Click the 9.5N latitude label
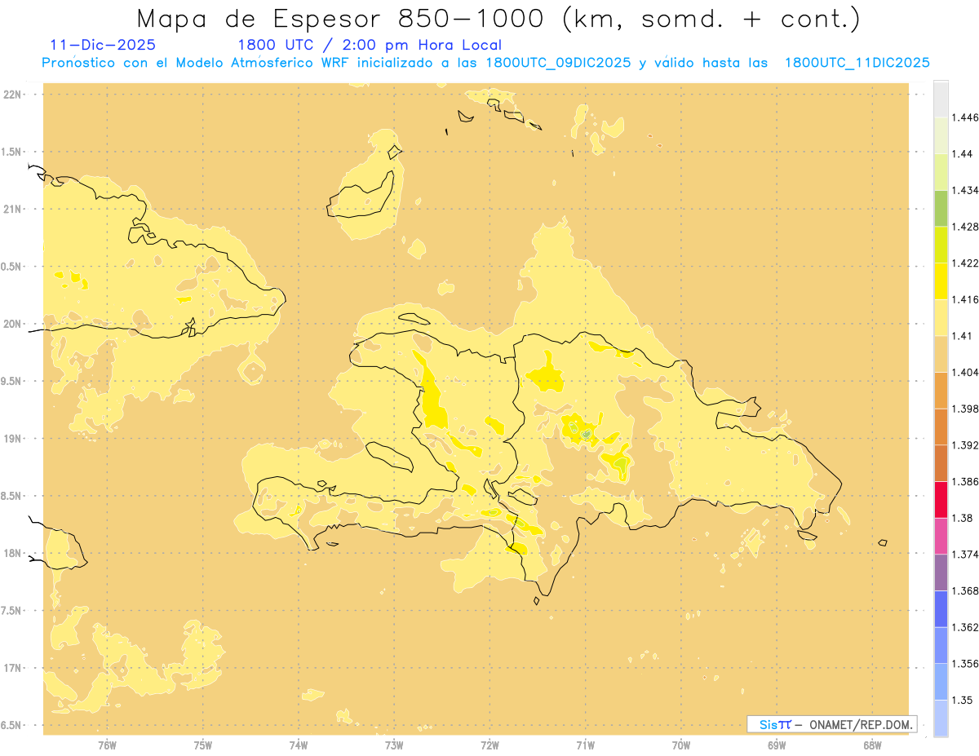 [x=11, y=381]
